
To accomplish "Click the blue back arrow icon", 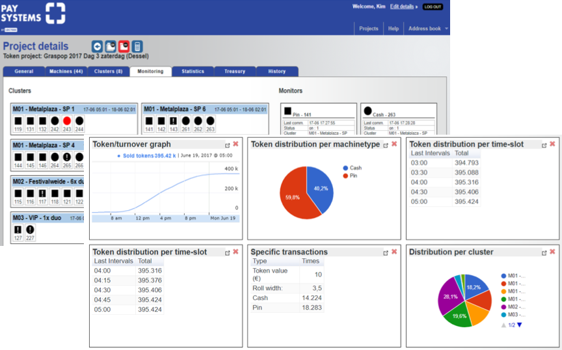I will tap(98, 46).
